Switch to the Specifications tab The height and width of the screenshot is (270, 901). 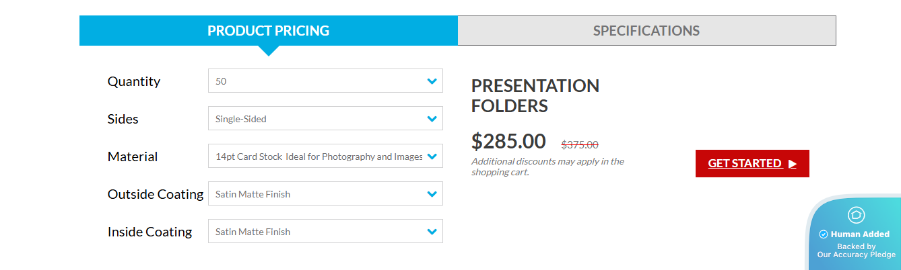tap(646, 31)
